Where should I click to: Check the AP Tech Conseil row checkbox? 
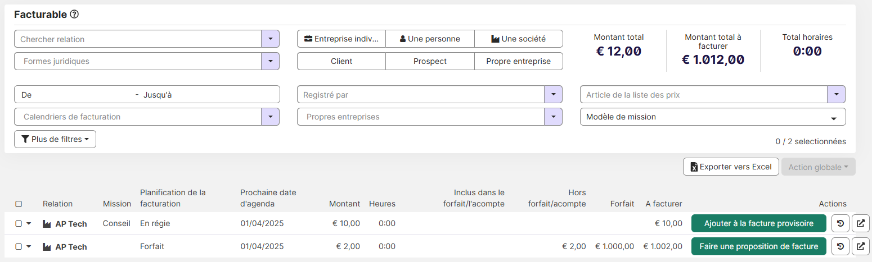(x=19, y=223)
